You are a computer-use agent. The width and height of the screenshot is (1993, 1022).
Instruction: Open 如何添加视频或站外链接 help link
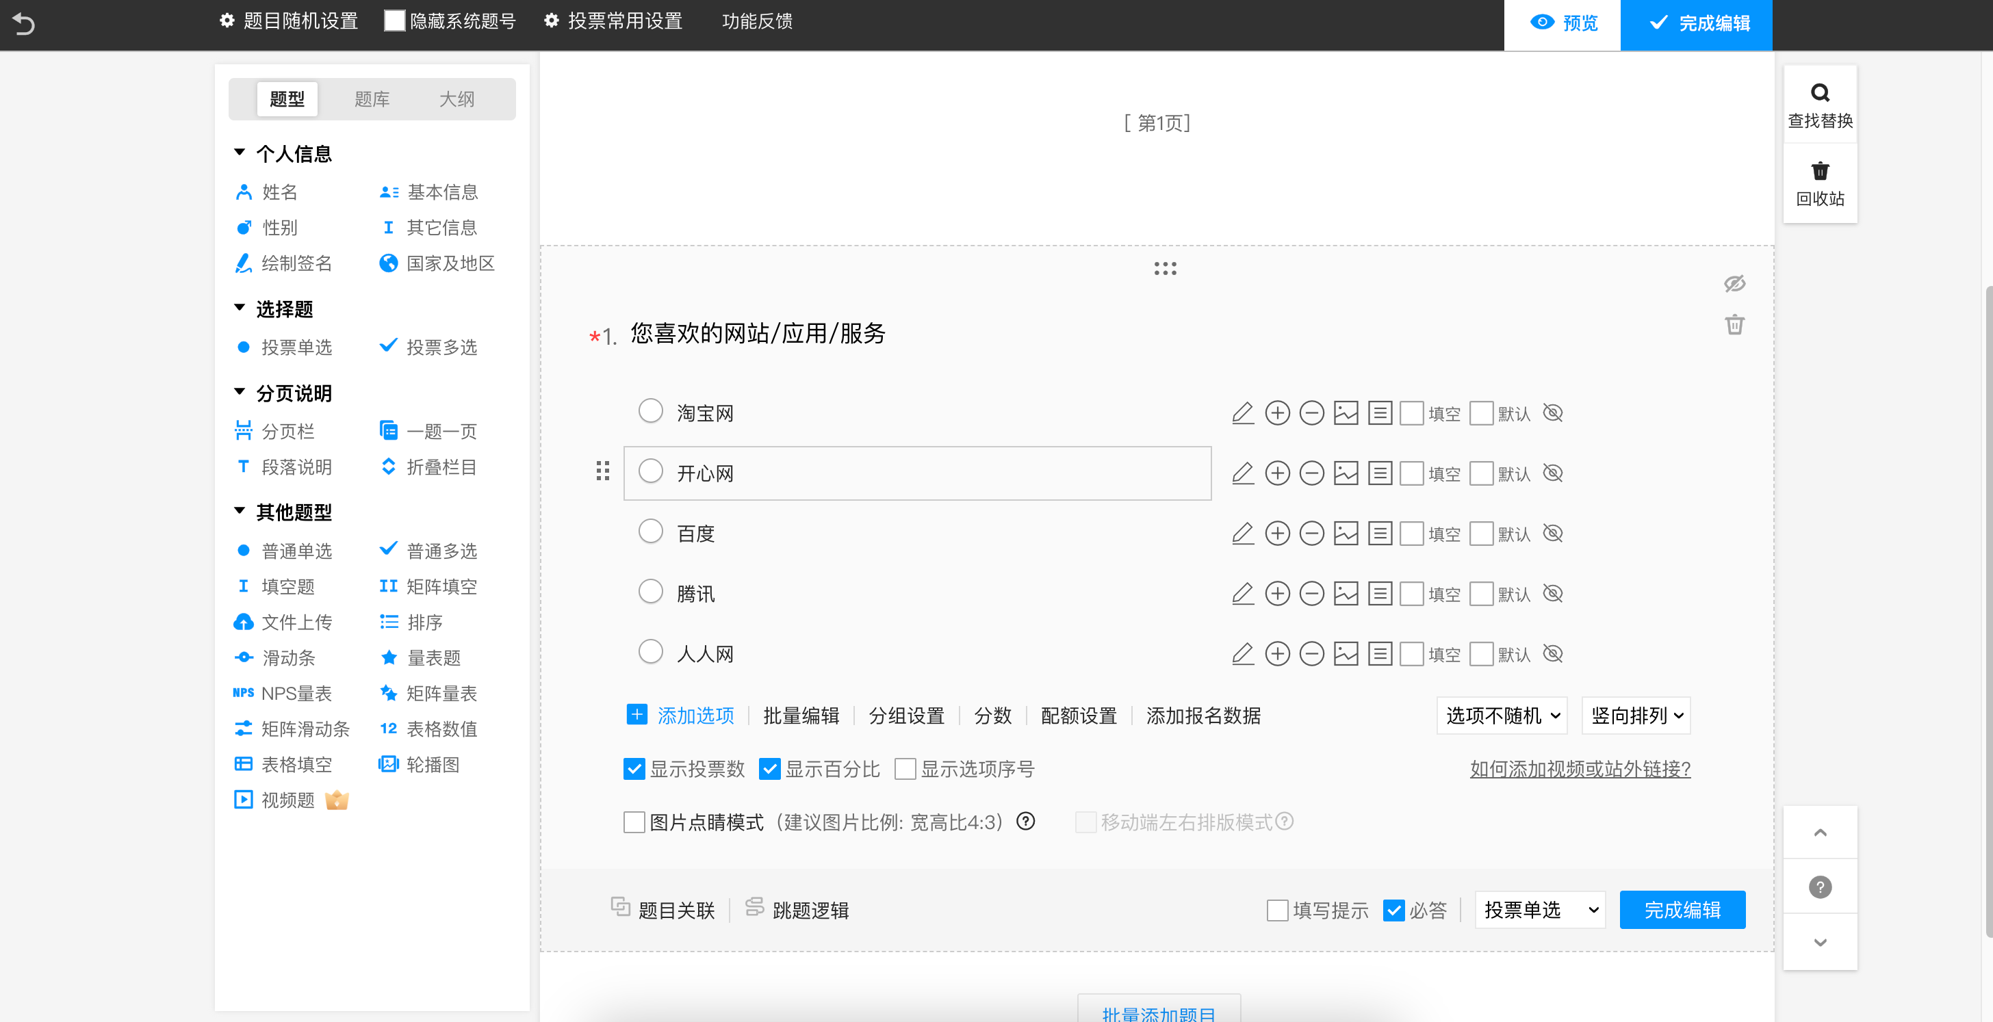pos(1580,769)
